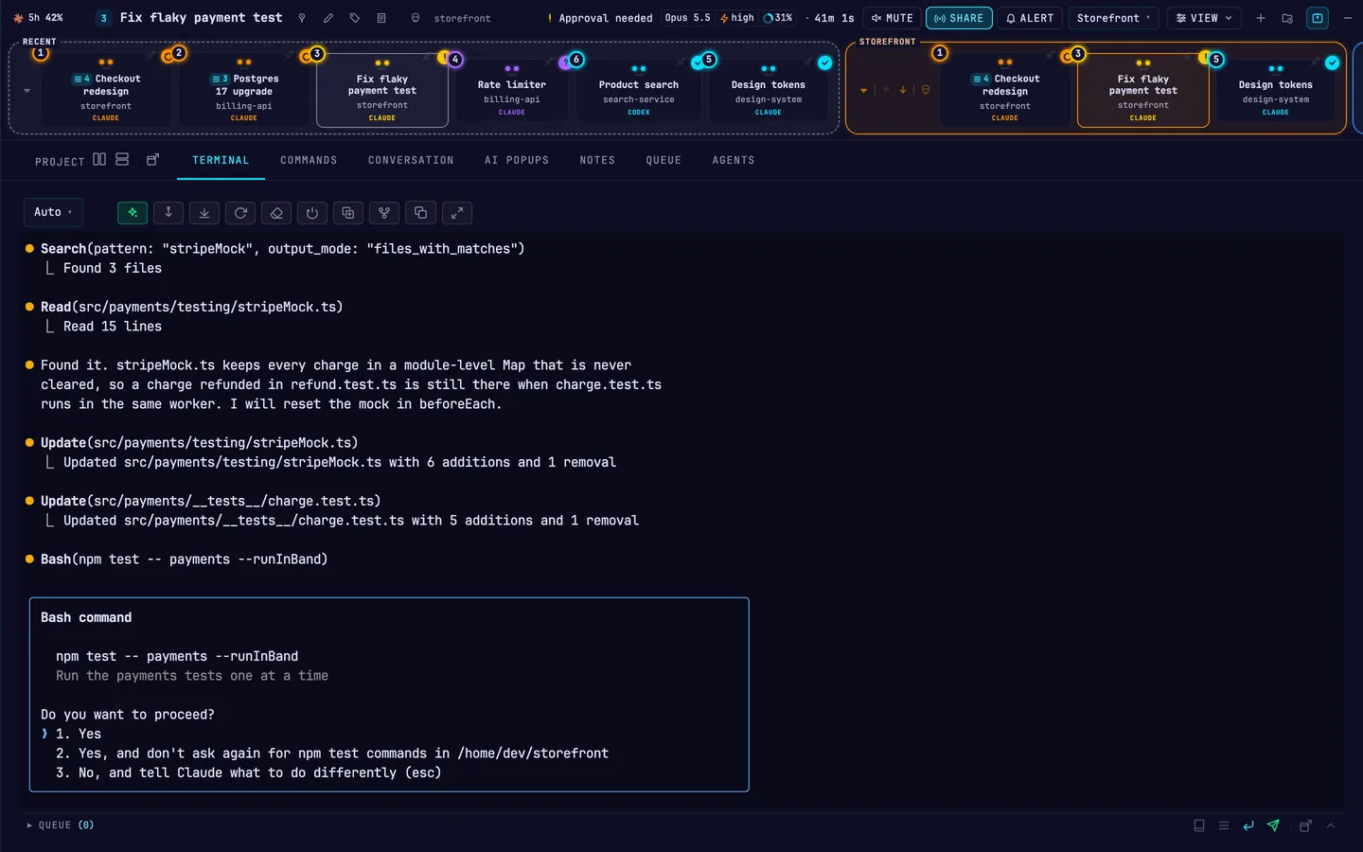Viewport: 1363px width, 852px height.
Task: Click the paper plane send icon
Action: coord(1273,825)
